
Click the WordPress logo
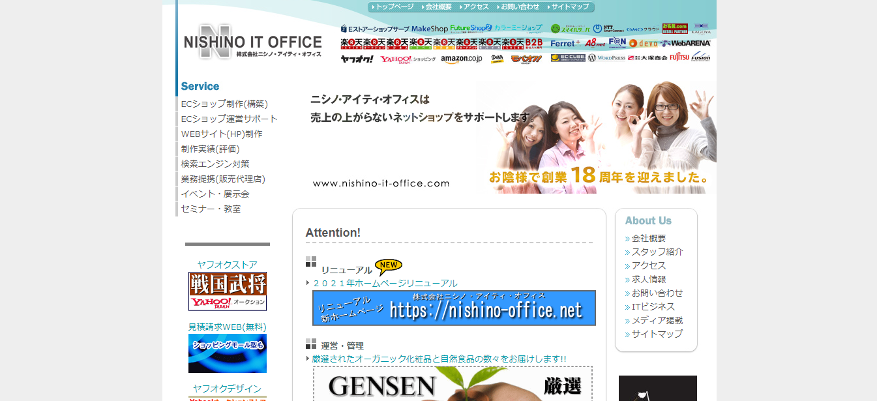607,58
